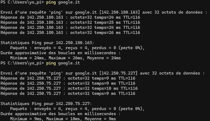Click the 'temps=25 ms' reply line
The height and width of the screenshot is (121, 210).
[x=70, y=22]
